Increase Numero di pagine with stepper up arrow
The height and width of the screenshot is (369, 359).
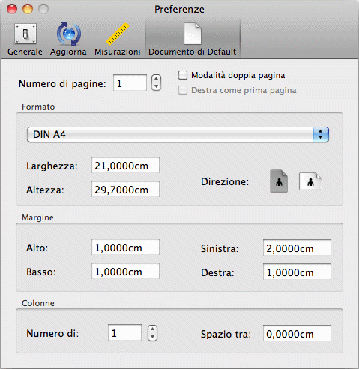[156, 79]
